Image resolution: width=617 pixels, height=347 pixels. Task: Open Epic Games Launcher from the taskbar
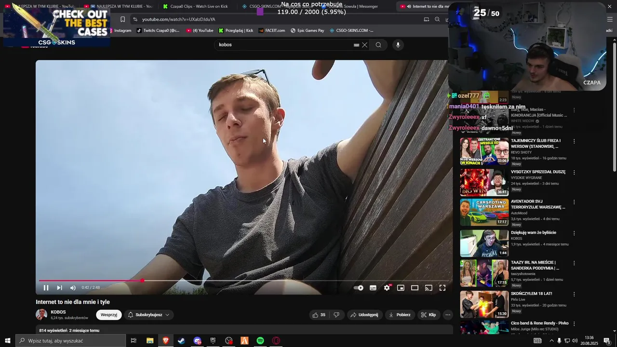[x=213, y=341]
